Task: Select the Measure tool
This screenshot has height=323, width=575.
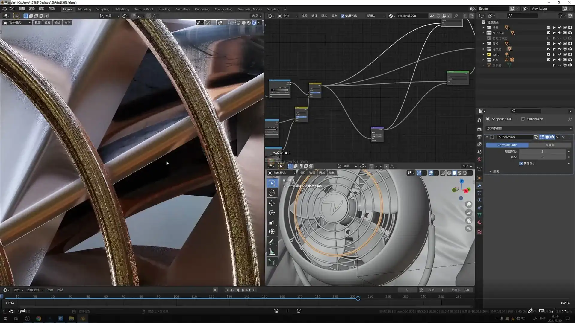Action: (x=272, y=252)
